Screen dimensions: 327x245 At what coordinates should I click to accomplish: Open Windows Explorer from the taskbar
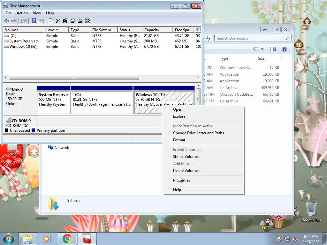(28, 239)
